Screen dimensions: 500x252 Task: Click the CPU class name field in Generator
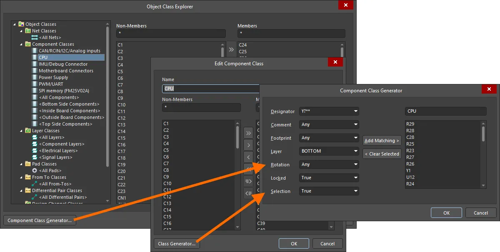[x=445, y=111]
